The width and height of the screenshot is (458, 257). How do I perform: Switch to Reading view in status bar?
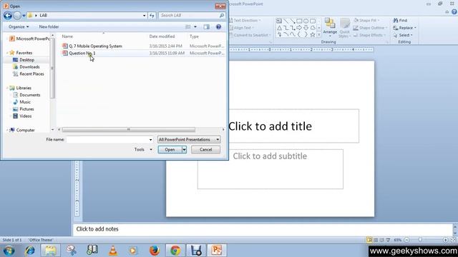[381, 240]
